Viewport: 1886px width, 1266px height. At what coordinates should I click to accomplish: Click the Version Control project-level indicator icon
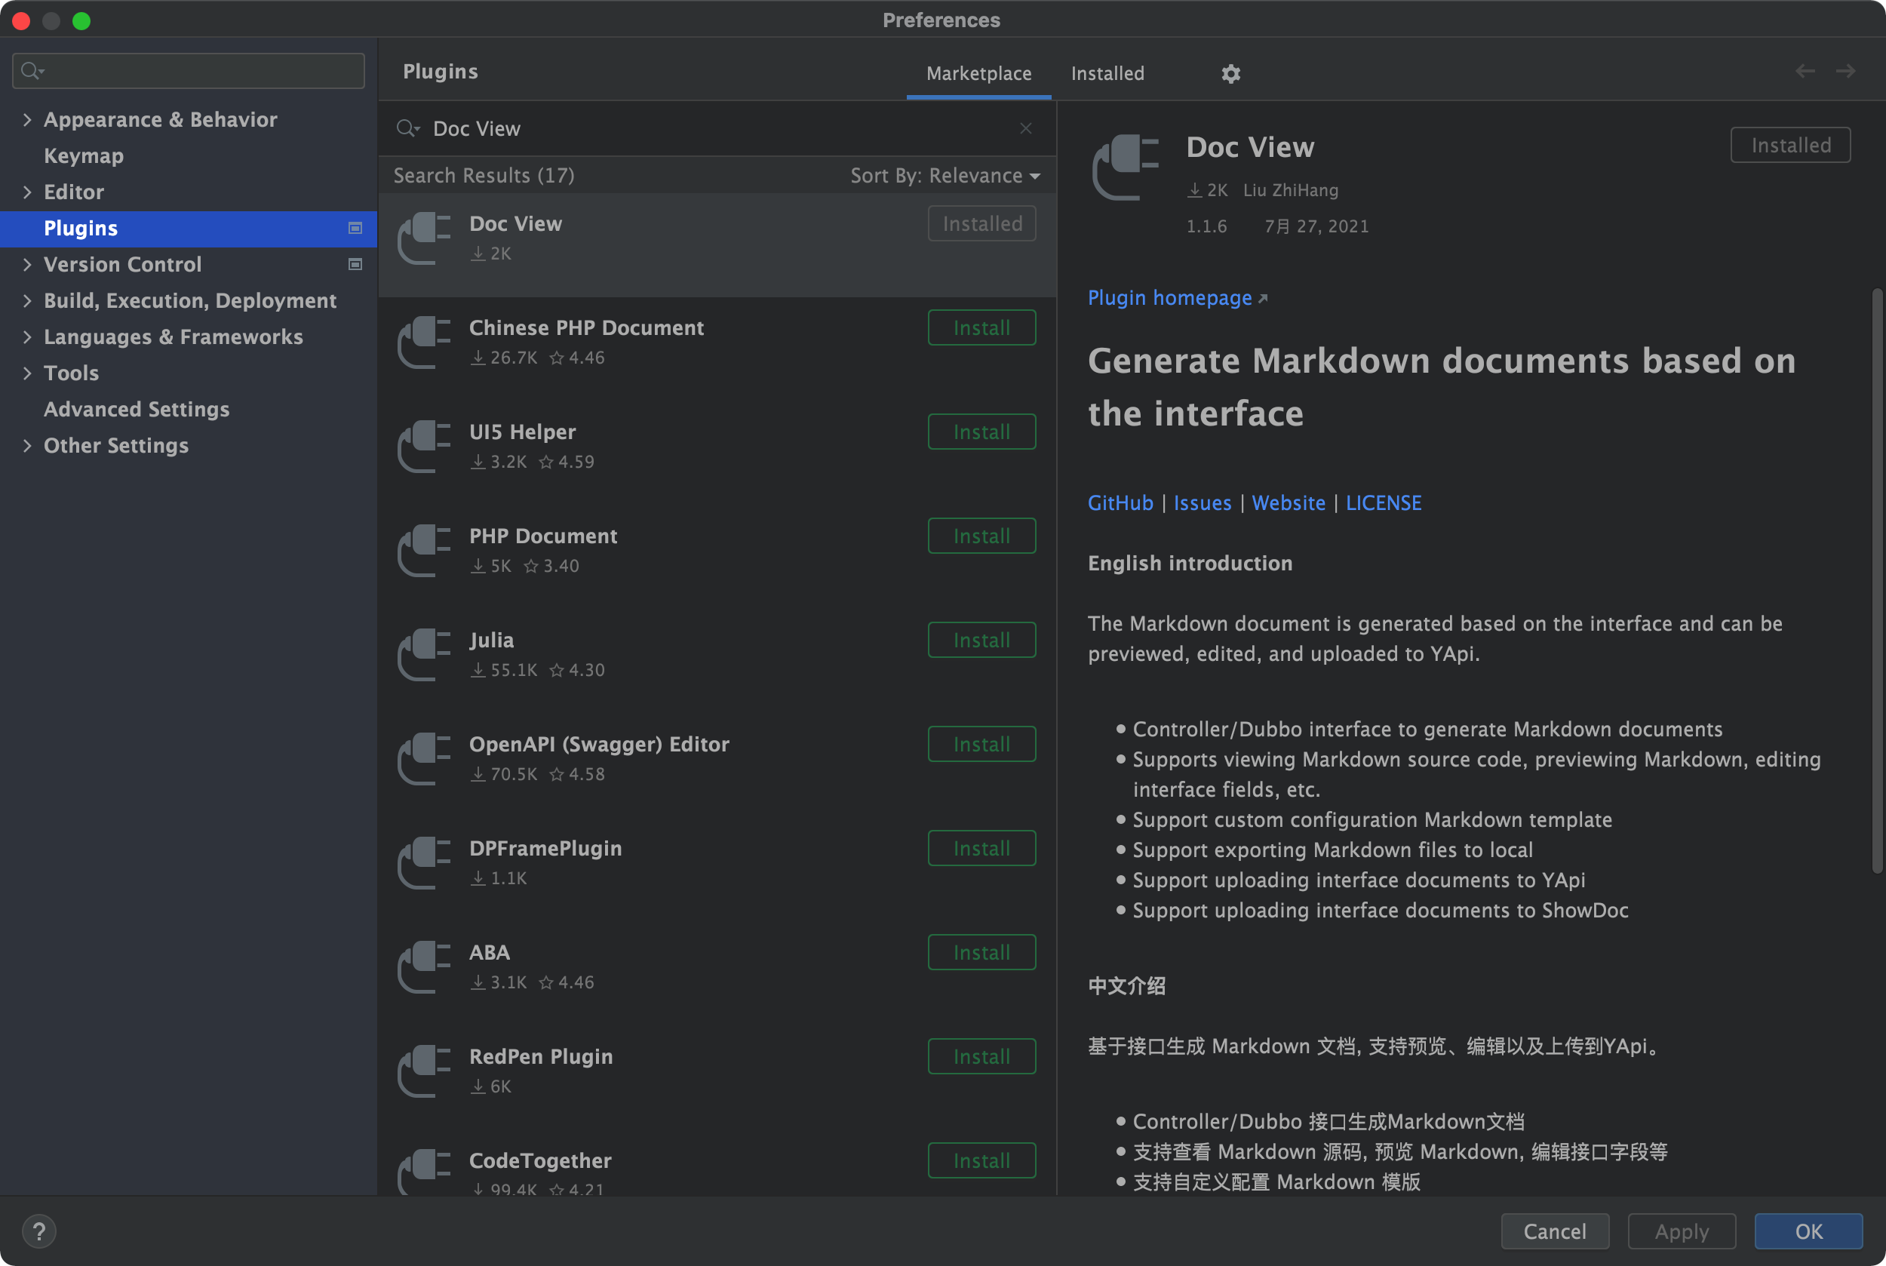(355, 264)
